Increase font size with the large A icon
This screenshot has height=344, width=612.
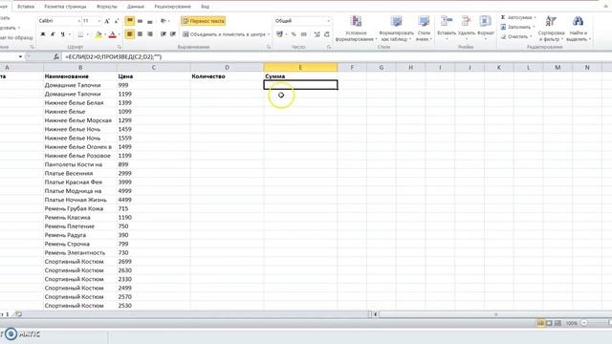(x=107, y=21)
